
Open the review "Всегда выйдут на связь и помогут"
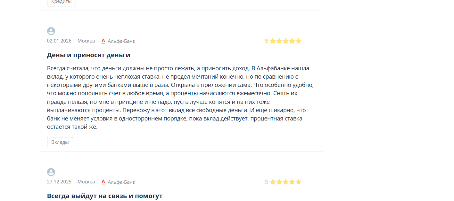(x=104, y=196)
